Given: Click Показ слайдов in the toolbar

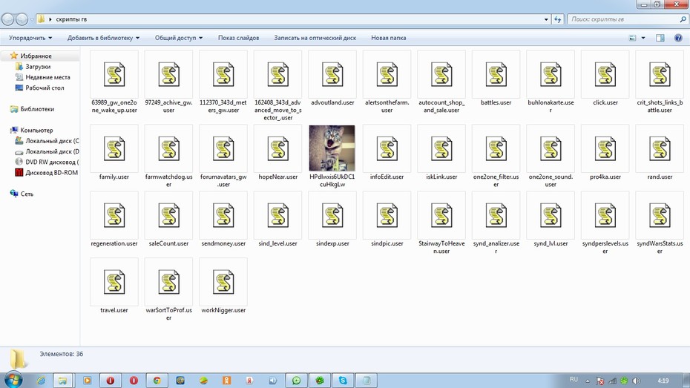Looking at the screenshot, I should (x=238, y=38).
